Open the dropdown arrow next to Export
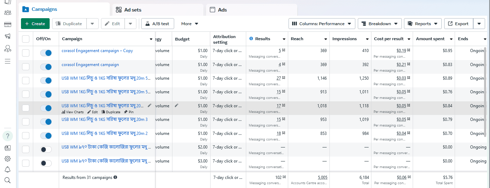The width and height of the screenshot is (490, 188). 479,24
